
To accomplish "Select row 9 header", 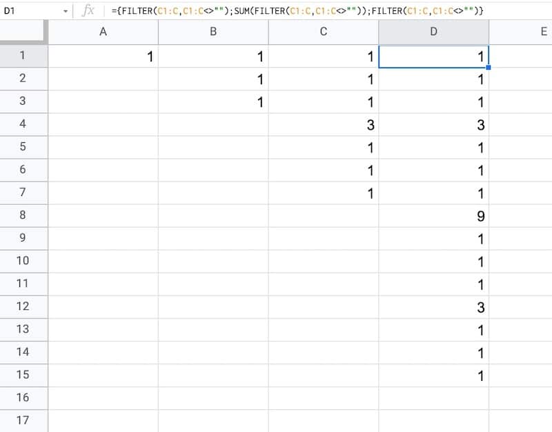I will pyautogui.click(x=23, y=238).
